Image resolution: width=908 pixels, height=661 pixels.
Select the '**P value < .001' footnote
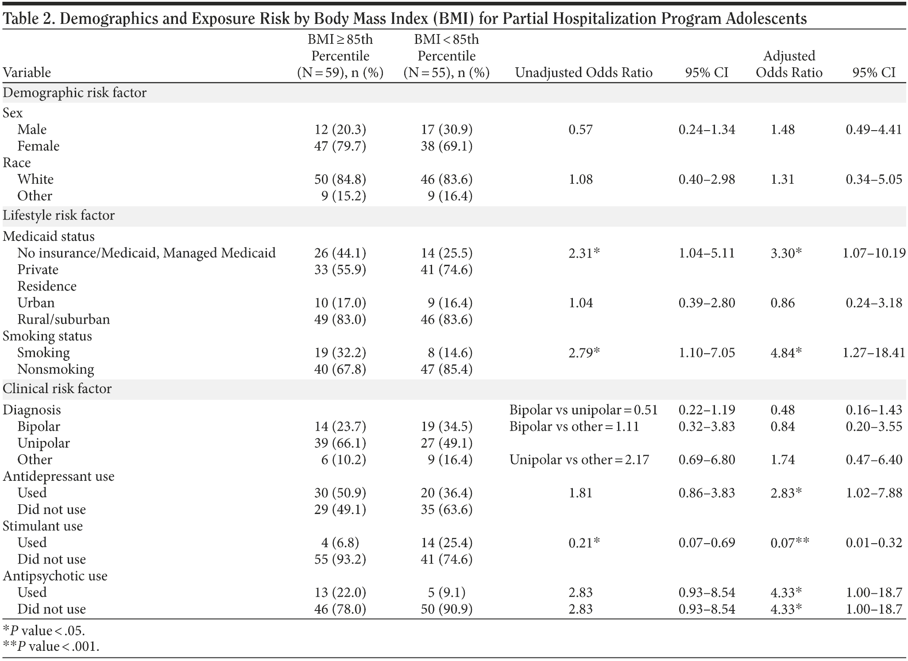click(51, 647)
